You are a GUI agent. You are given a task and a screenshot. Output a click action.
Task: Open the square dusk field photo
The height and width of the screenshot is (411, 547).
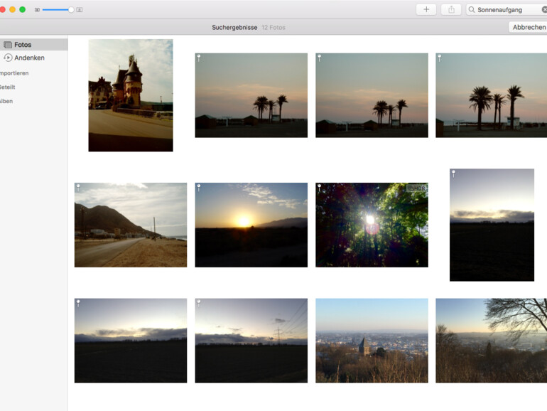pyautogui.click(x=492, y=225)
